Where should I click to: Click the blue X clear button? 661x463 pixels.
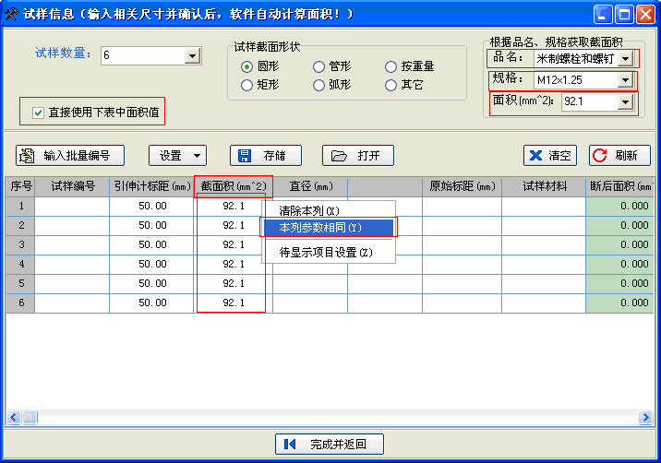point(550,155)
